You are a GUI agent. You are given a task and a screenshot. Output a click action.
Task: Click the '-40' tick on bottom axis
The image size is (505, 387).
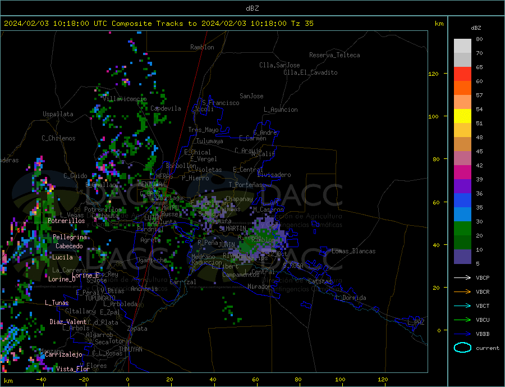pos(40,379)
